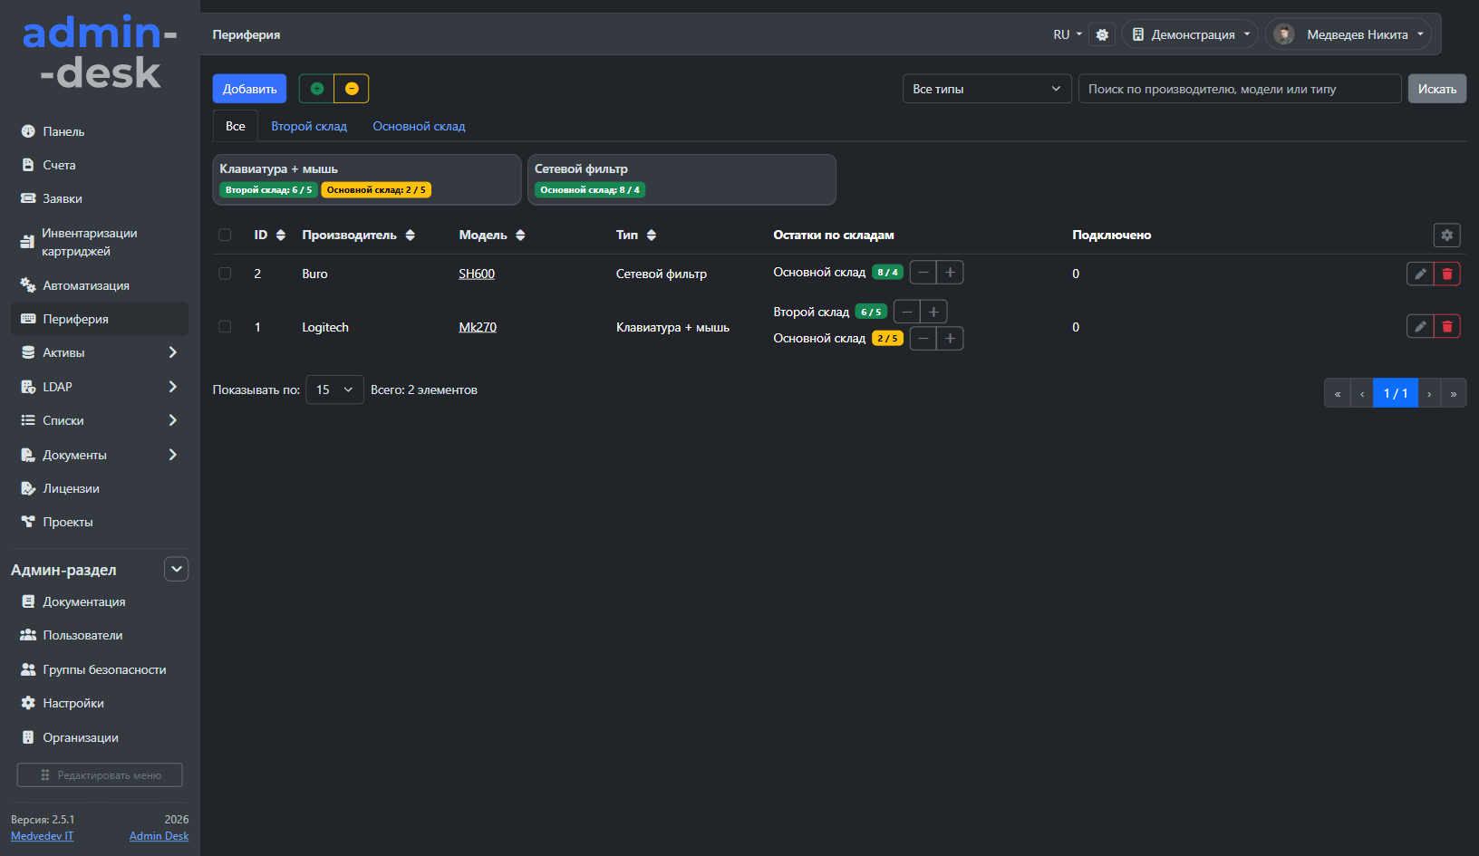The image size is (1479, 856).
Task: Collapse the Админ-раздел section
Action: 177,569
